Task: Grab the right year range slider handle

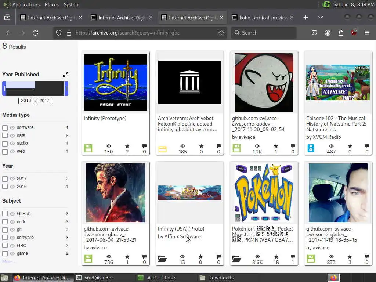Action: 66,88
